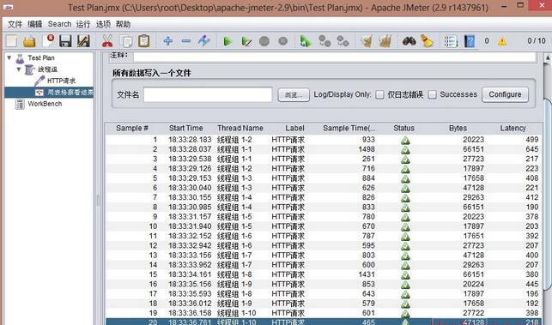
Task: Open Help with the question mark icon
Action: 470,41
